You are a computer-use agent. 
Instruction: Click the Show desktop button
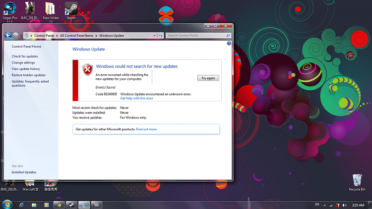click(x=370, y=205)
